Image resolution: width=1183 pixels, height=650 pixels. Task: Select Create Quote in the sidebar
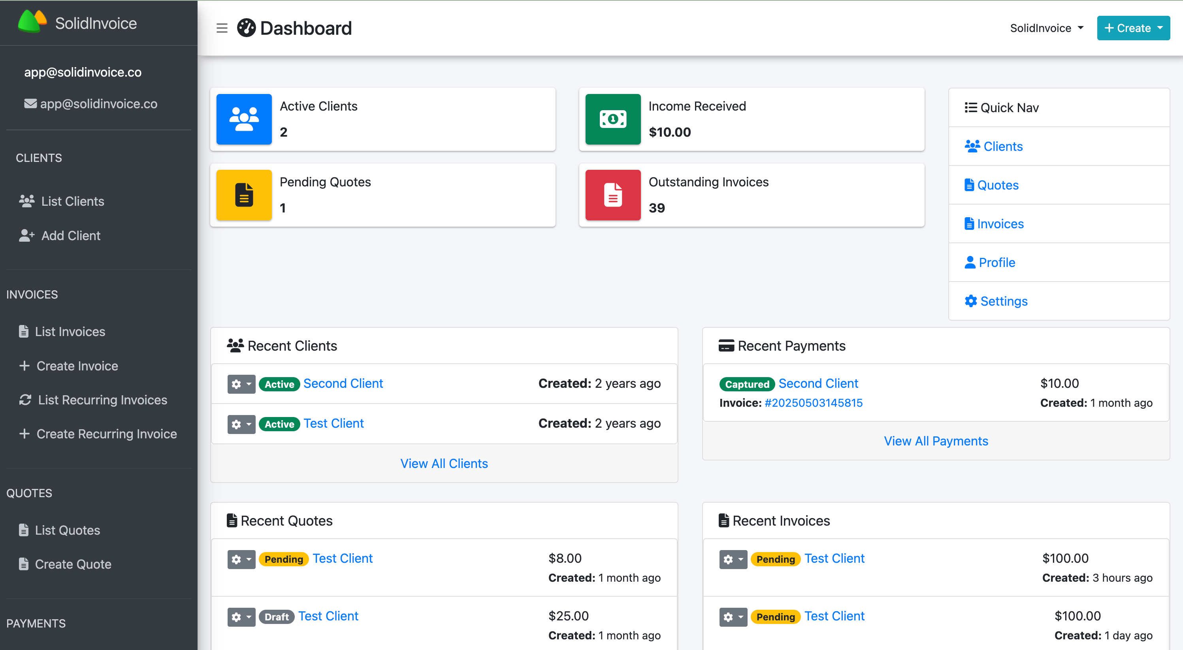[x=73, y=564]
